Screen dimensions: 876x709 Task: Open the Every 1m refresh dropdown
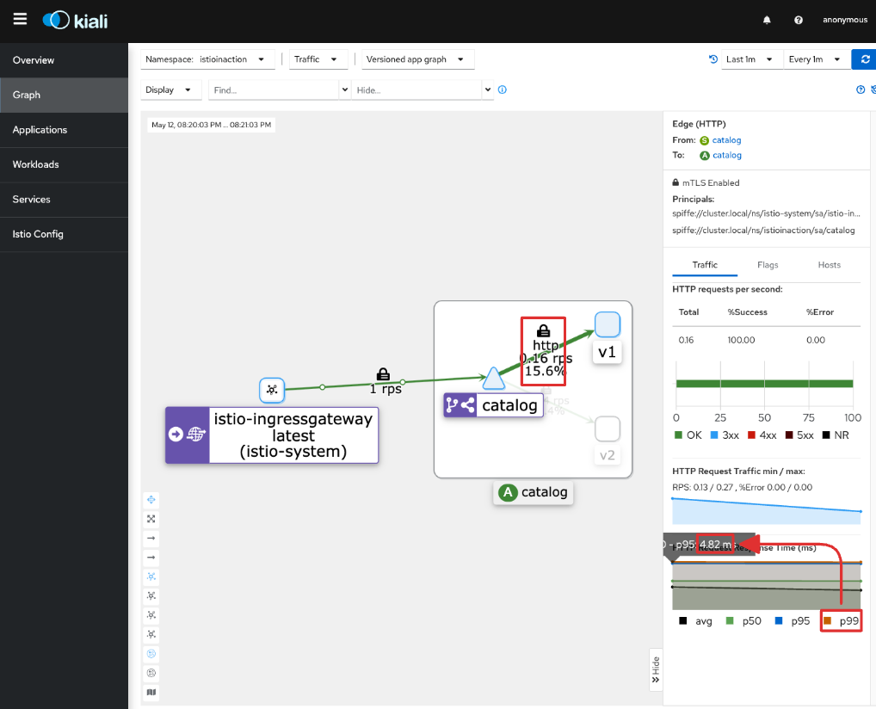(815, 59)
